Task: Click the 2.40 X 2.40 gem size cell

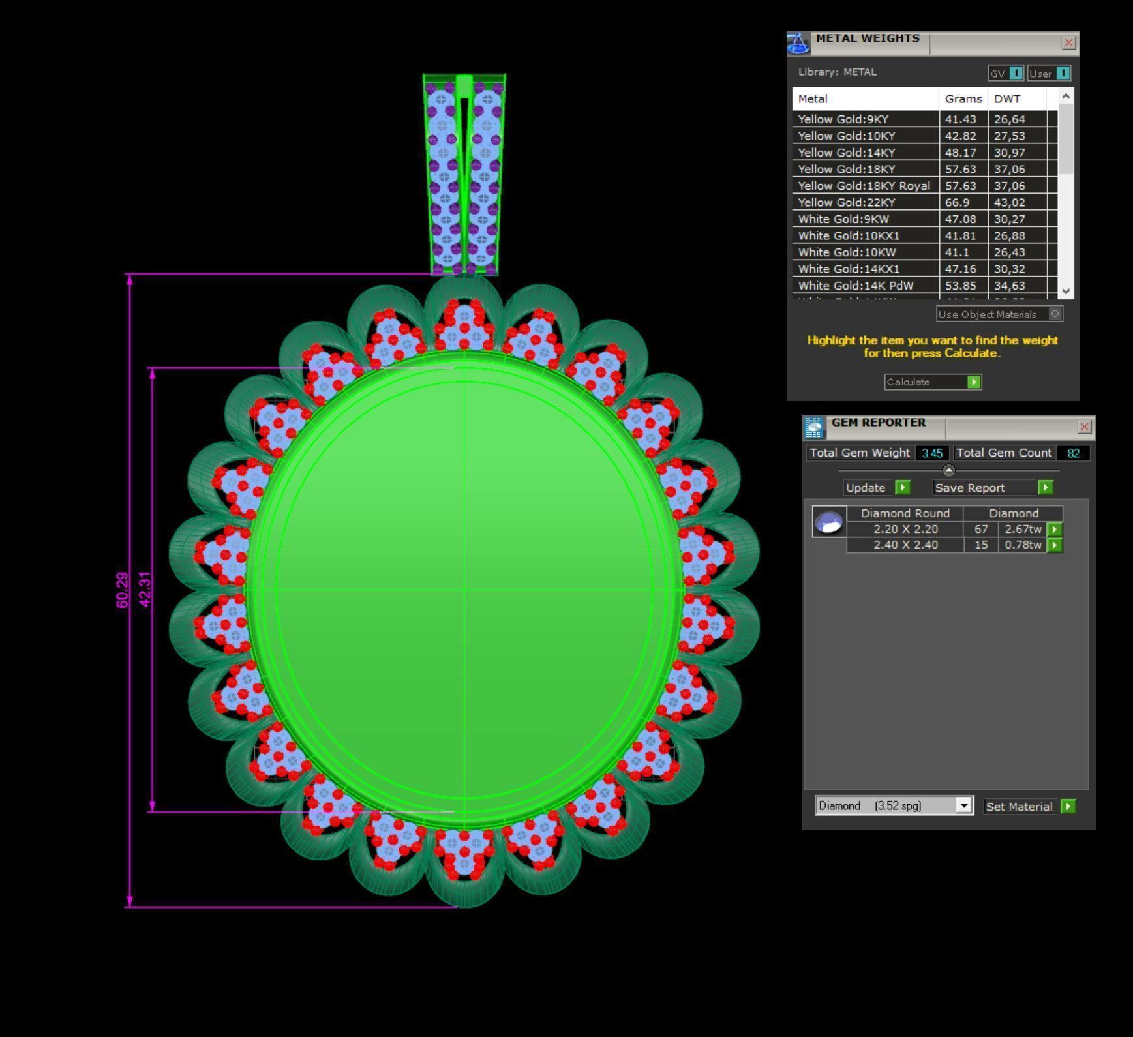Action: click(x=905, y=545)
